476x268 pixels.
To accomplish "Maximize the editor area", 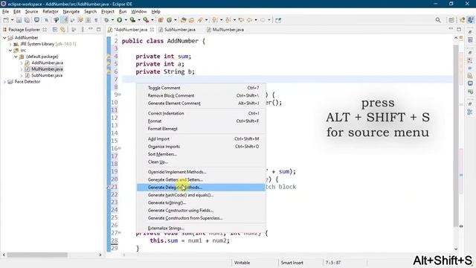I will pyautogui.click(x=459, y=29).
